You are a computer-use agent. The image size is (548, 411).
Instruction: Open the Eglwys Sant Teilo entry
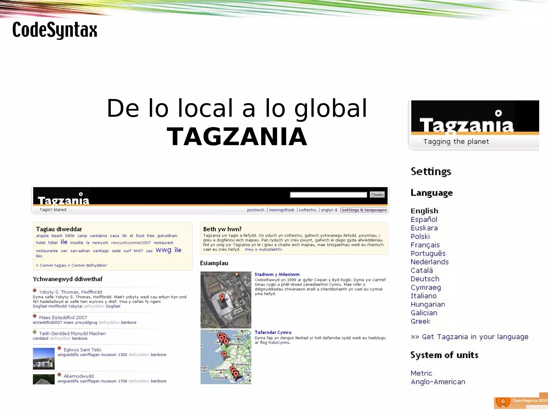tap(82, 350)
